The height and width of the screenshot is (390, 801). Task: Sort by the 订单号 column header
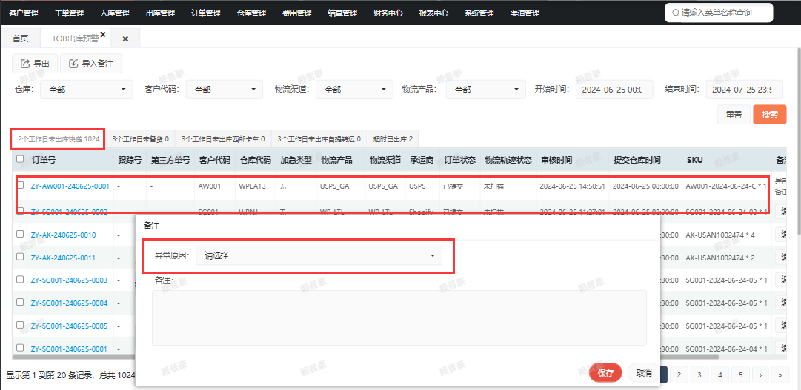pyautogui.click(x=44, y=160)
